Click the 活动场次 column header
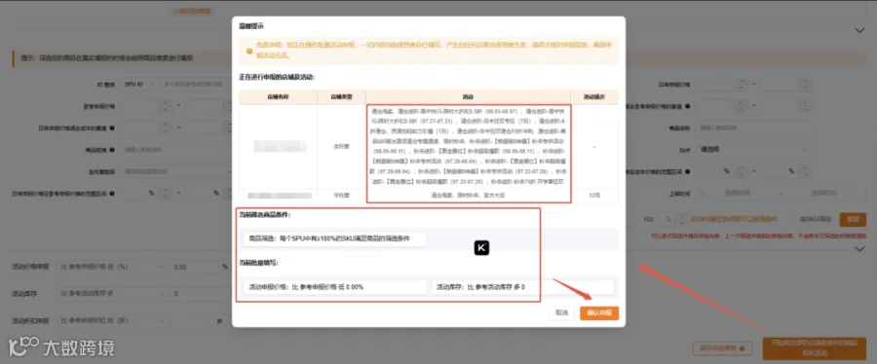The image size is (877, 364). pyautogui.click(x=594, y=96)
